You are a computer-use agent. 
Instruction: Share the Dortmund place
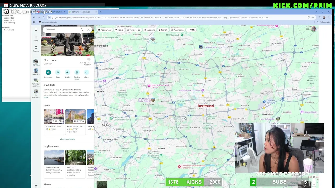[86, 74]
